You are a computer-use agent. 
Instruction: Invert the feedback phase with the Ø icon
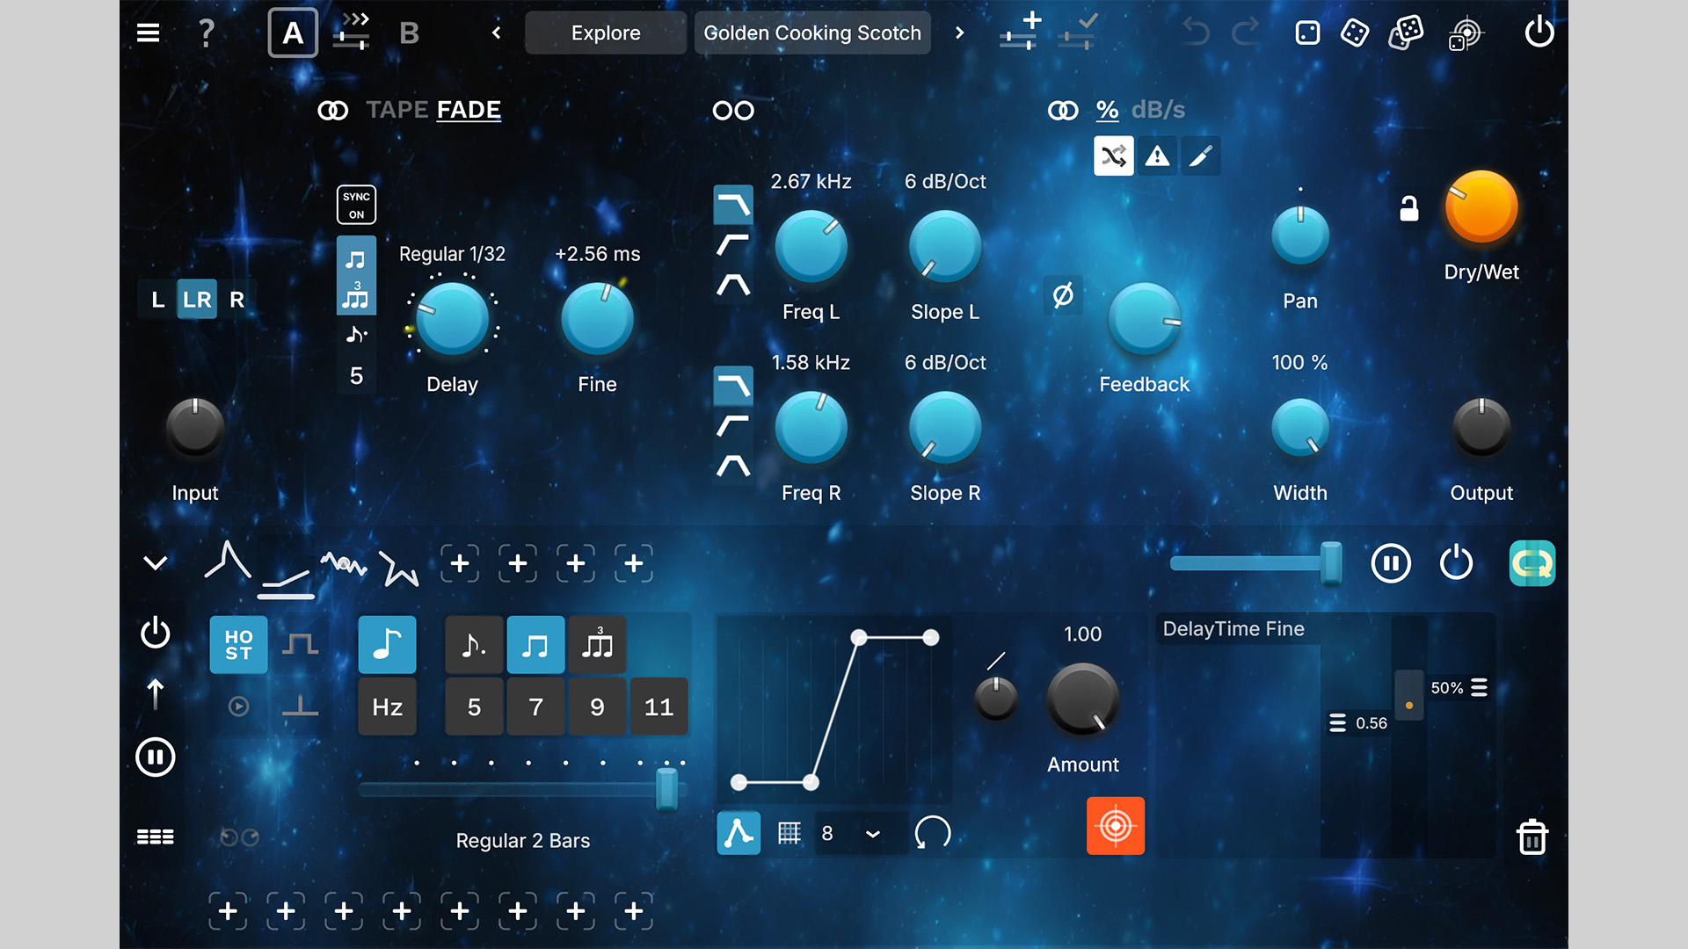[1064, 297]
